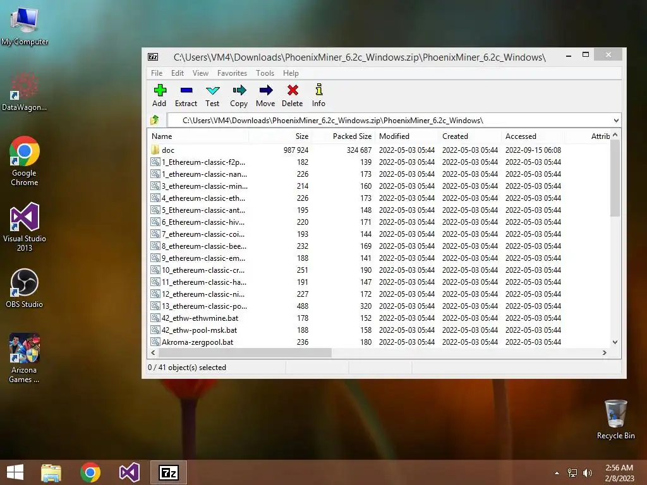This screenshot has height=485, width=647.
Task: Click icon of 42_ethw-ethwmine.bat
Action: coord(155,318)
